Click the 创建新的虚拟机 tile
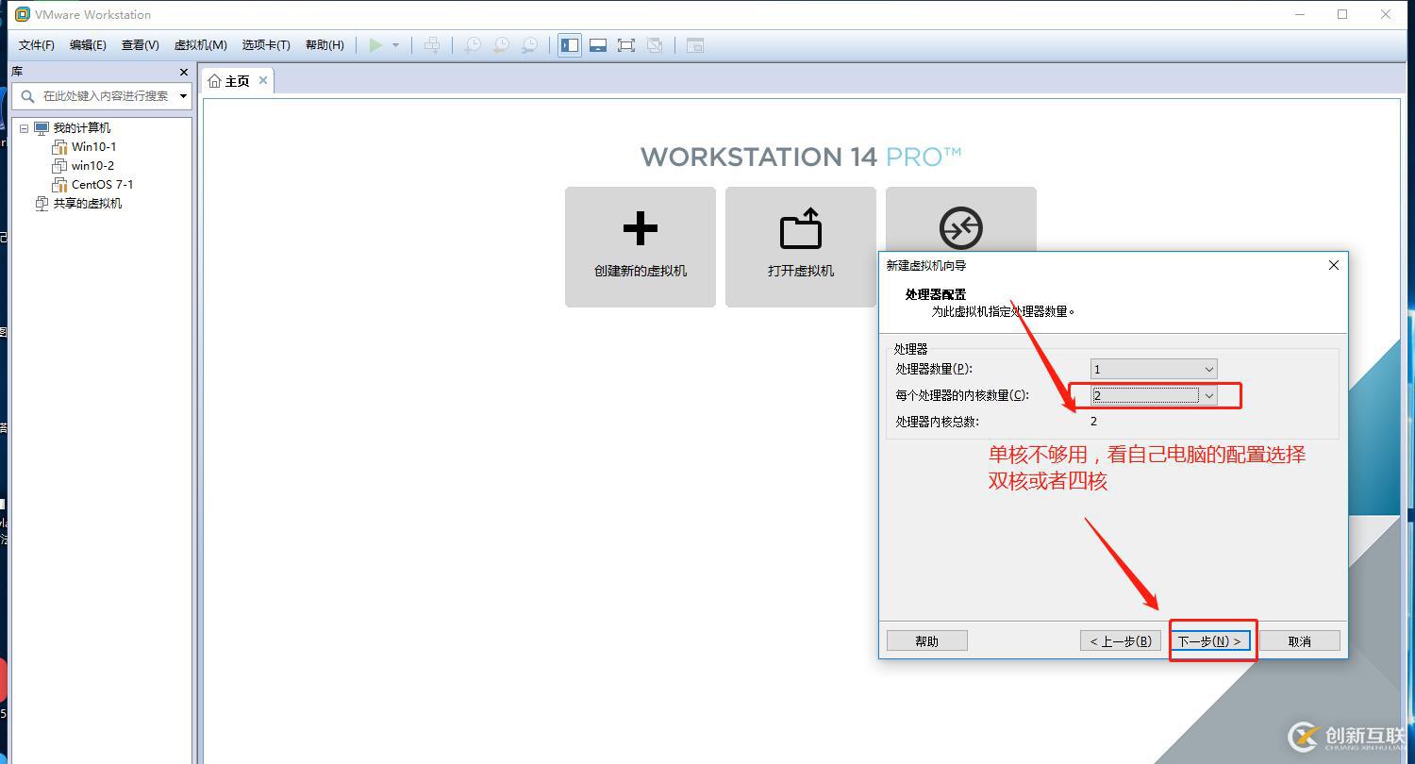The height and width of the screenshot is (764, 1415). pos(641,247)
